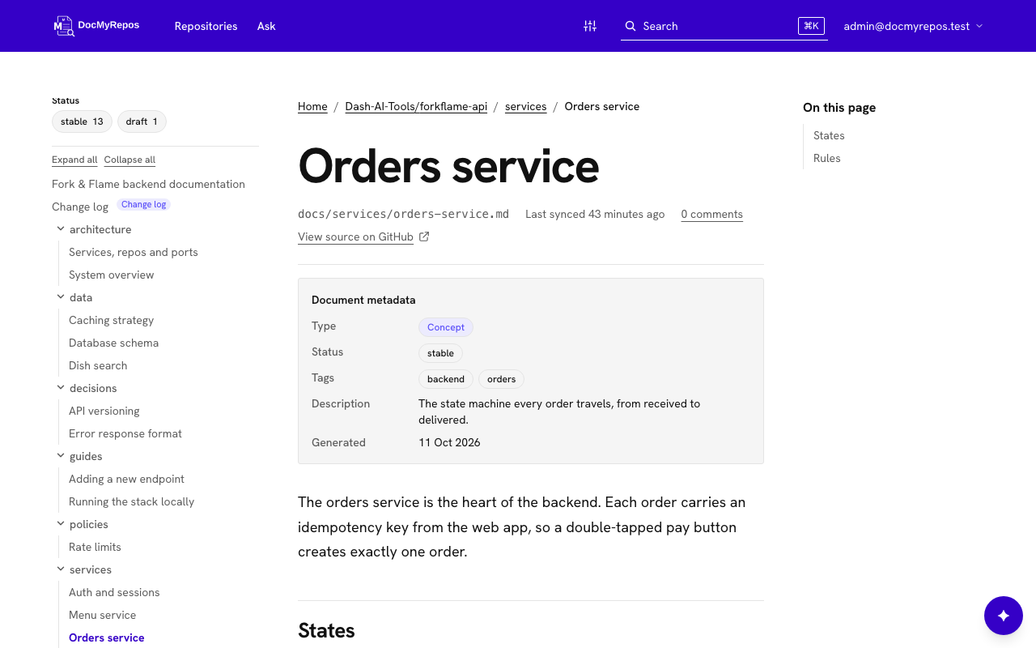Click View source on GitHub
This screenshot has height=648, width=1036.
click(x=355, y=237)
